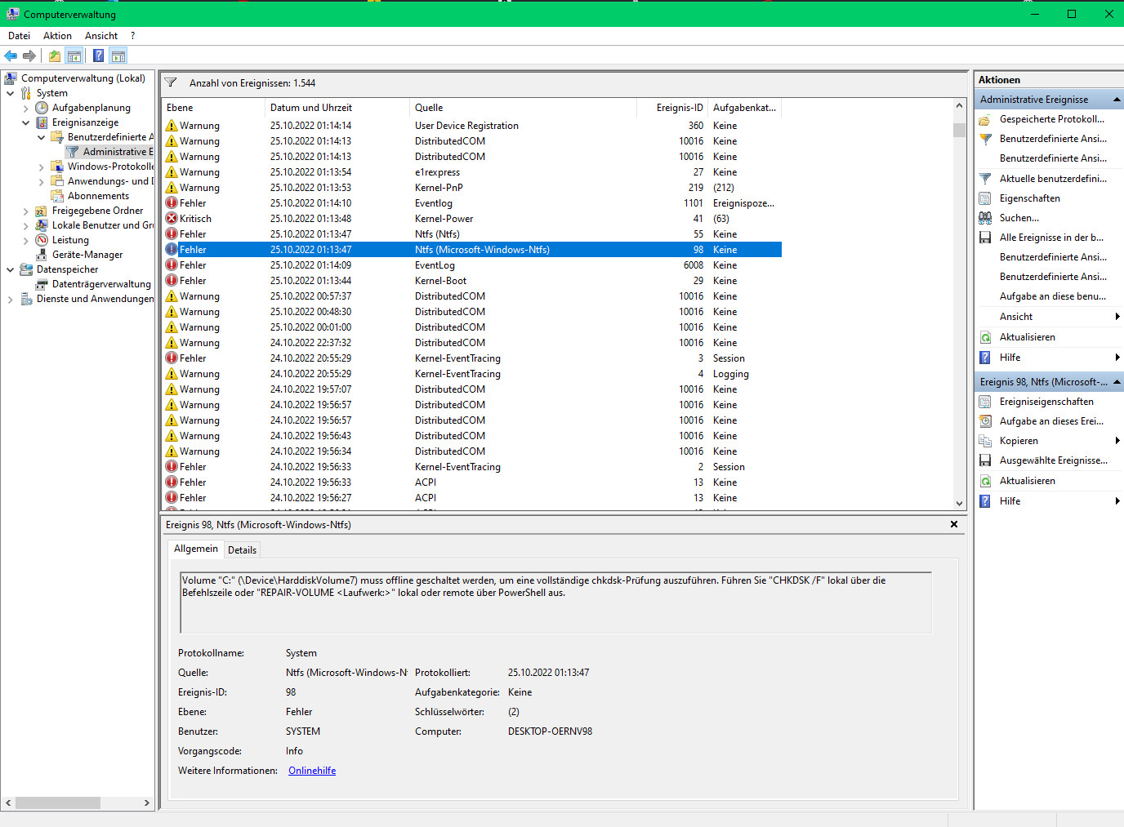1124x827 pixels.
Task: Click save icon for Ausgewählte Ereignisse
Action: coord(985,460)
